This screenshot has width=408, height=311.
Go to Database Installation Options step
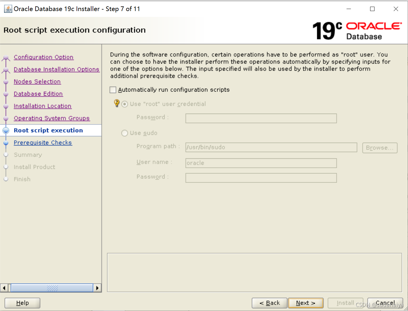click(x=56, y=69)
